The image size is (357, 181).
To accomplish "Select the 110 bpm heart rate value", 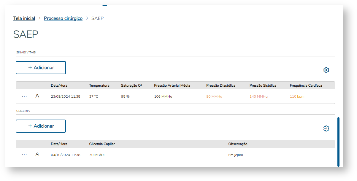I will (297, 96).
